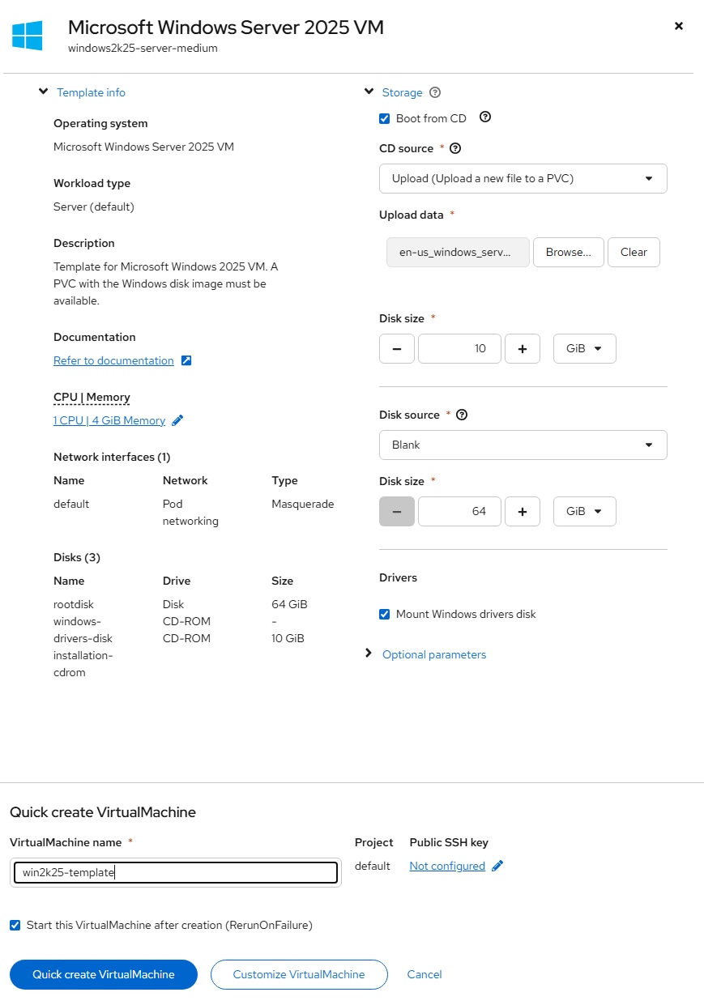
Task: Click pencil icon to edit CPU and Memory
Action: pos(178,420)
